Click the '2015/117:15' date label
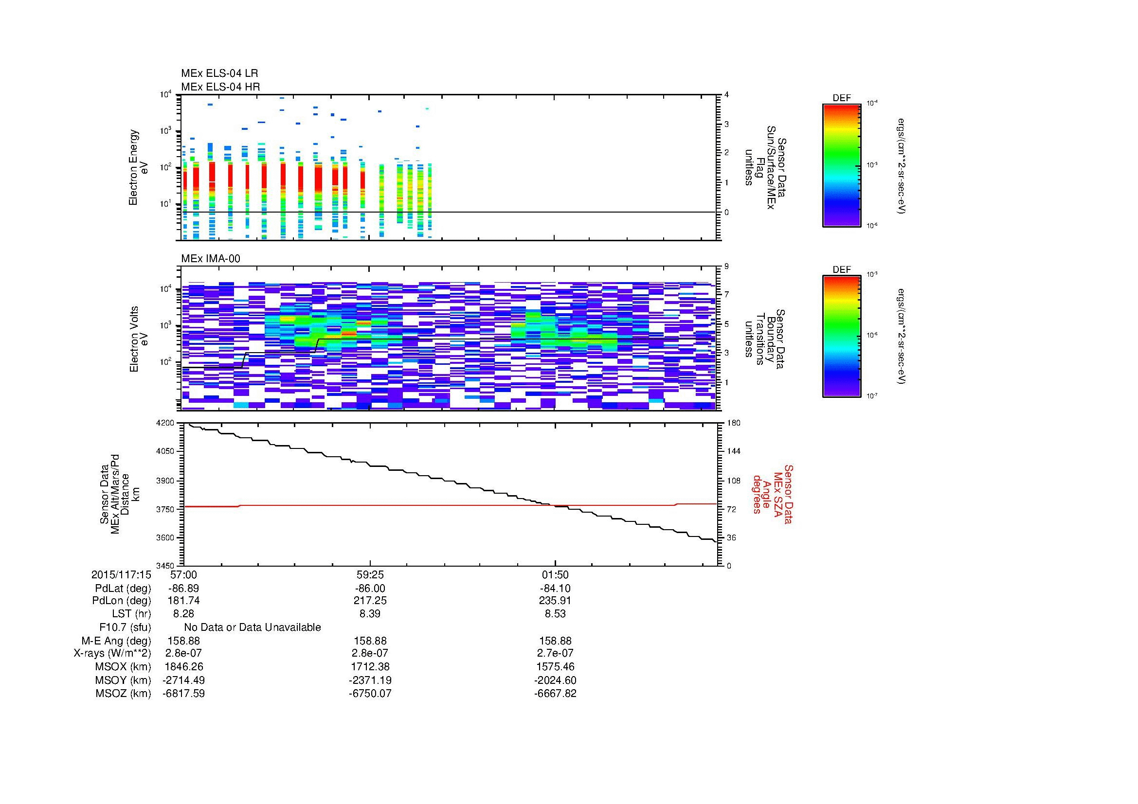This screenshot has height=804, width=1138. click(121, 574)
